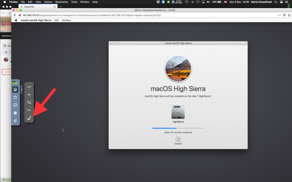Click the installation progress bar
This screenshot has width=292, height=182.
point(178,128)
